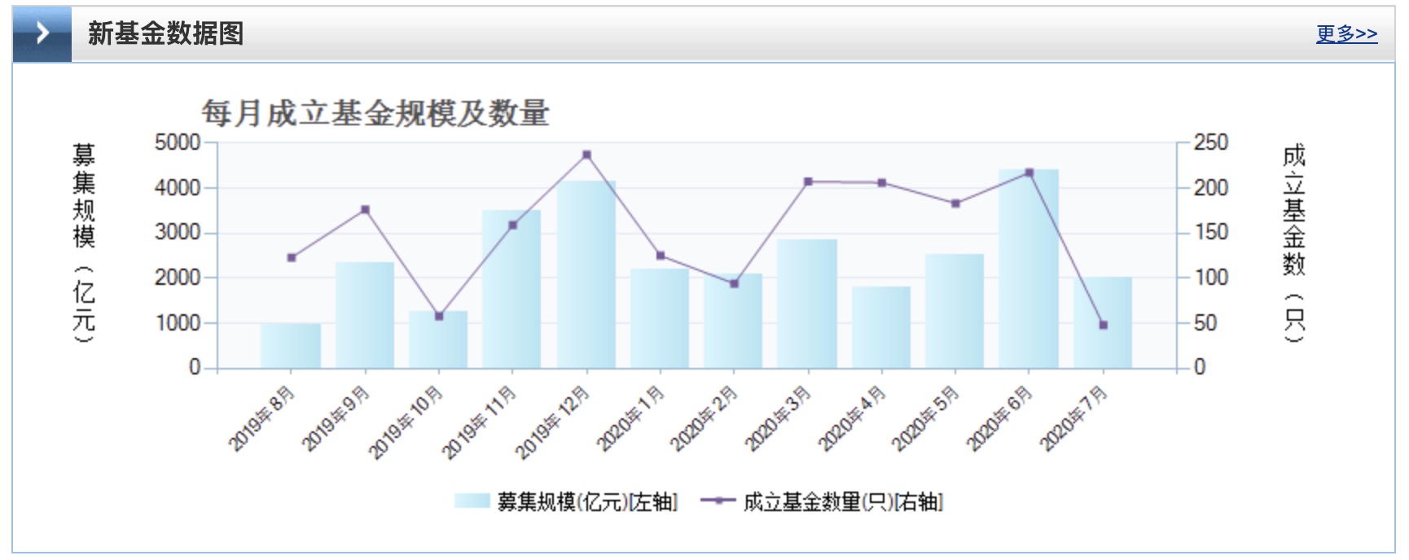The image size is (1409, 560).
Task: Click the 新基金数据图 panel heading
Action: 165,33
